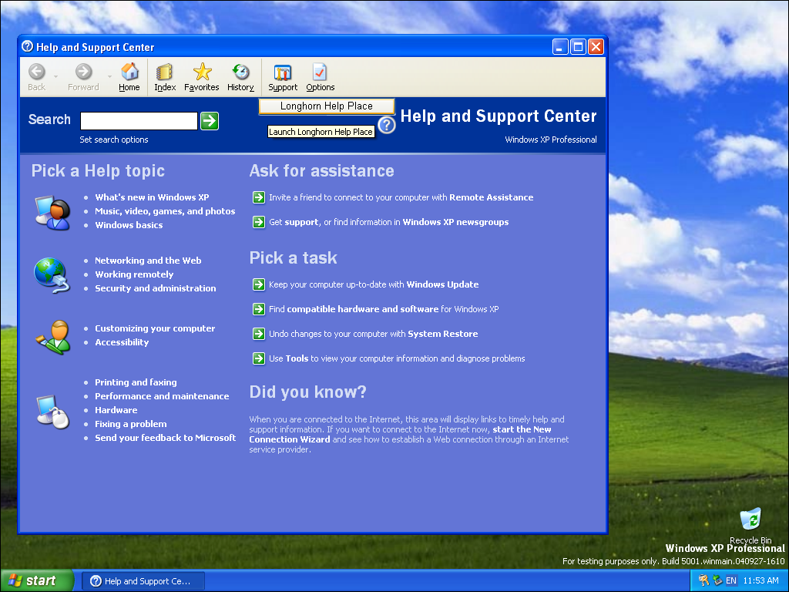The height and width of the screenshot is (592, 789).
Task: Open Send your feedback to Microsoft
Action: [x=166, y=438]
